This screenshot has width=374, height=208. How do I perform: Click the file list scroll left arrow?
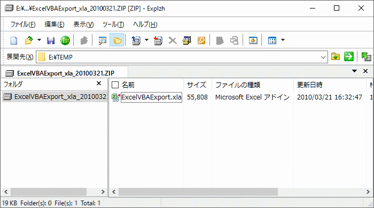click(x=114, y=192)
